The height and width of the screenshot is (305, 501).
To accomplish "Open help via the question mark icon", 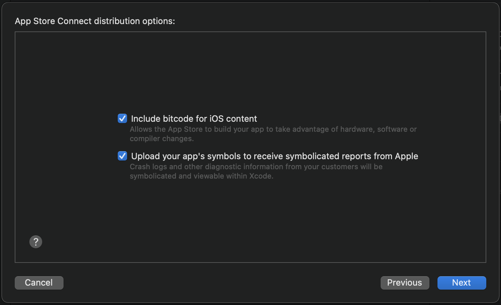I will point(36,242).
